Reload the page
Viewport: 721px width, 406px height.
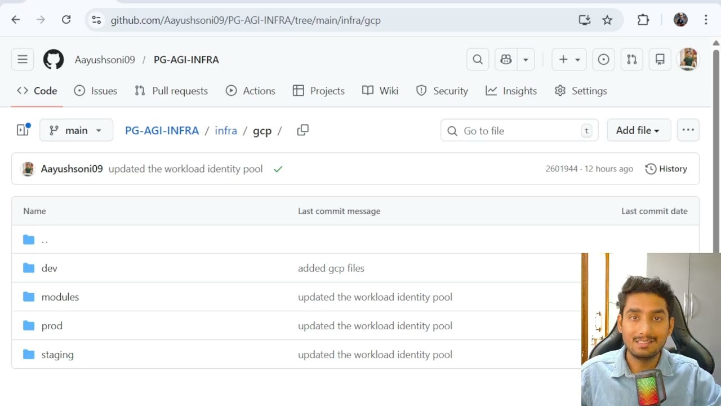(66, 20)
